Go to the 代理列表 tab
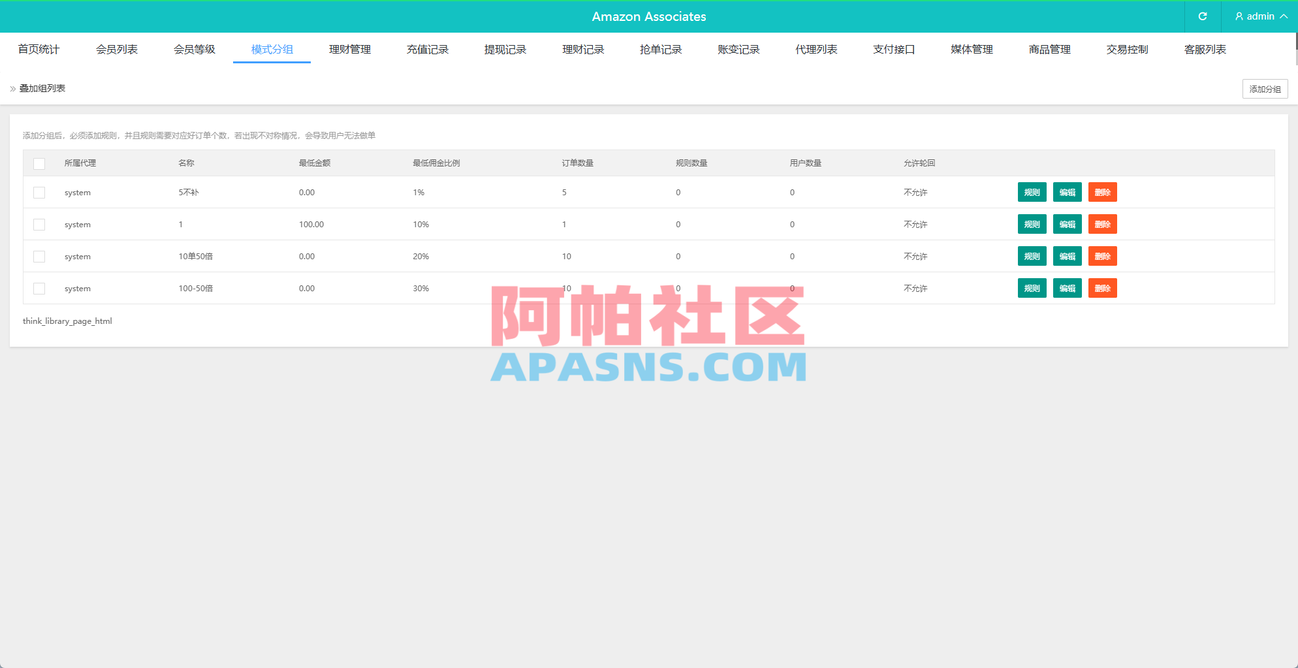Viewport: 1298px width, 668px height. click(x=816, y=49)
